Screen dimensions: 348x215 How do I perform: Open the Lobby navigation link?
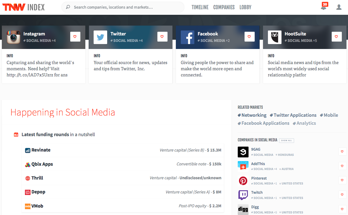click(x=245, y=7)
